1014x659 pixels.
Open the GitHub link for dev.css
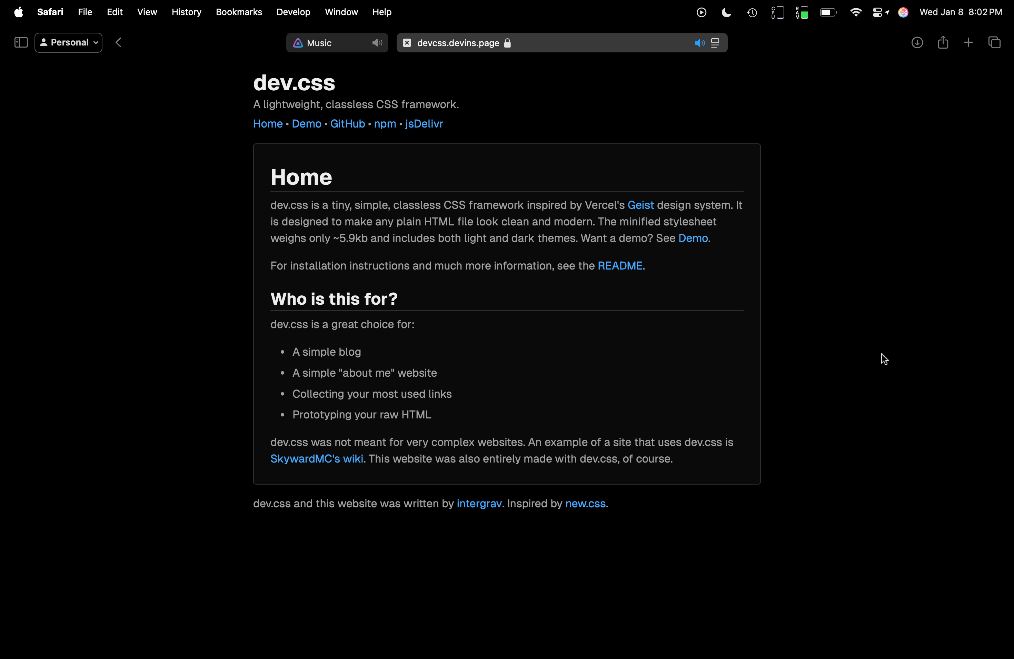coord(347,124)
